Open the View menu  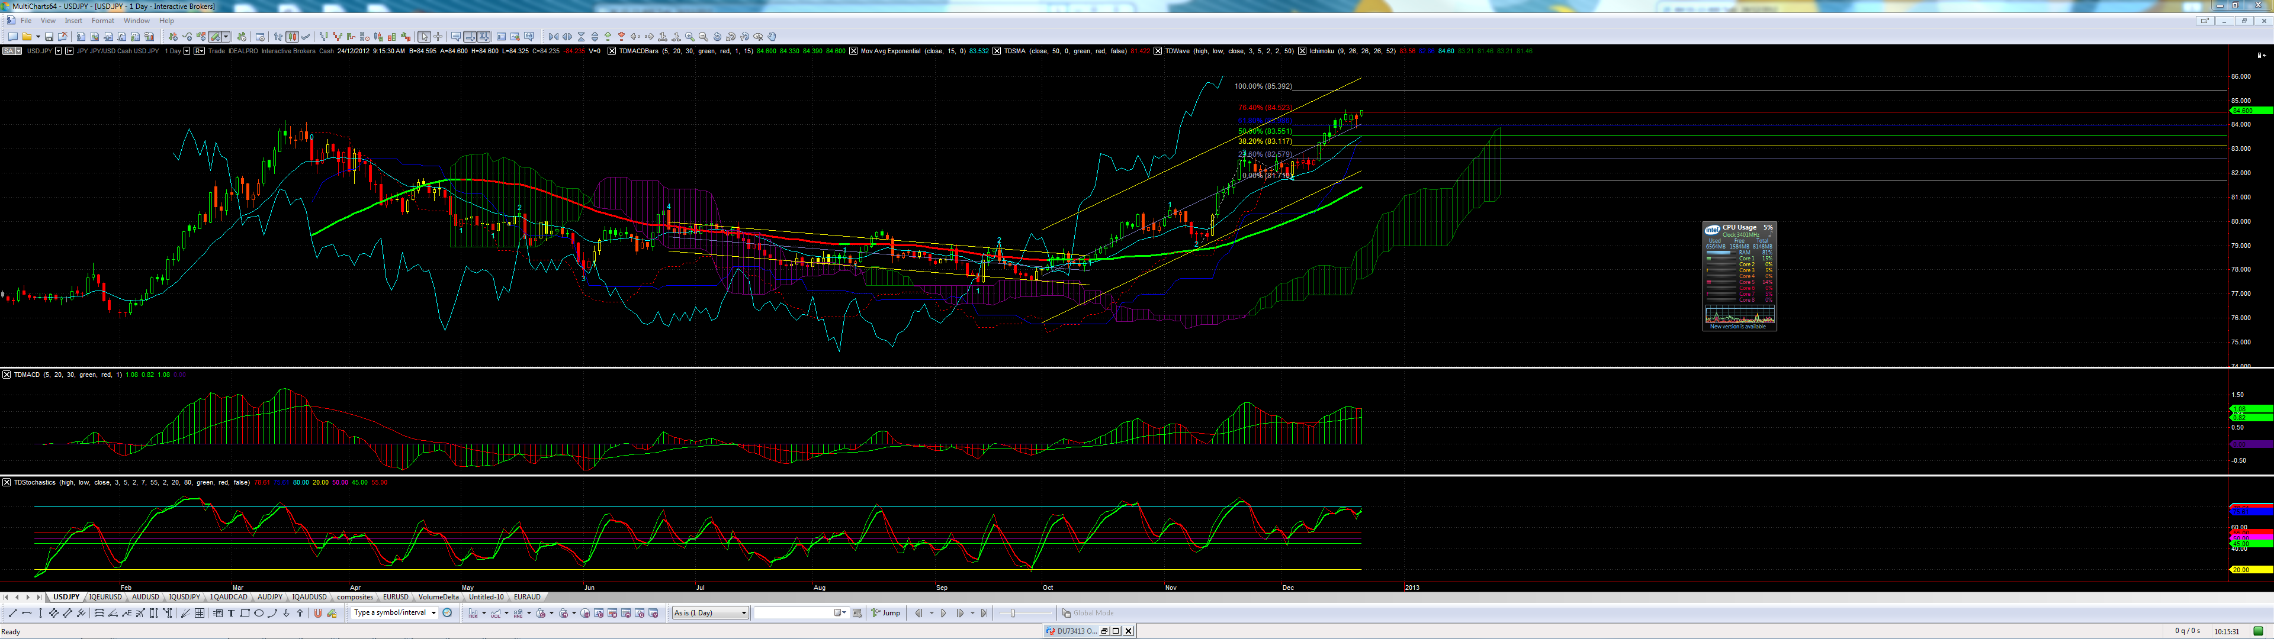click(49, 20)
